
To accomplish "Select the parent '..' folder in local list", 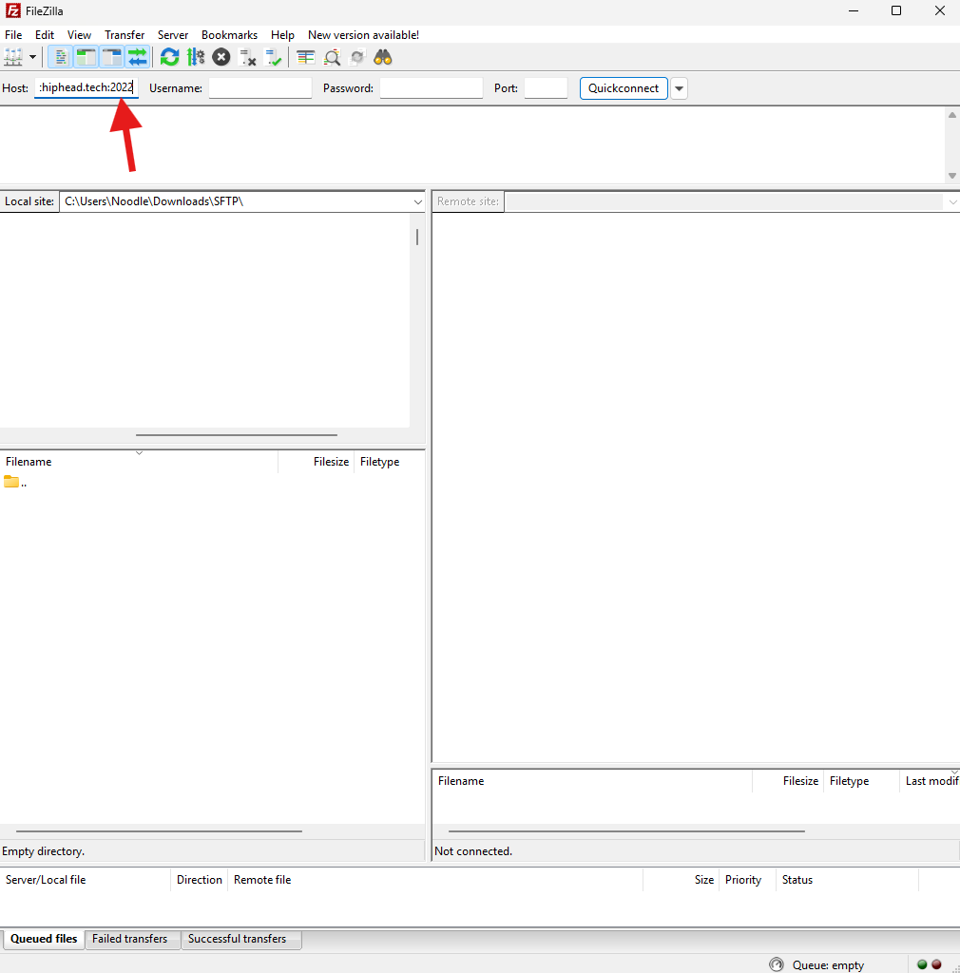I will coord(15,482).
